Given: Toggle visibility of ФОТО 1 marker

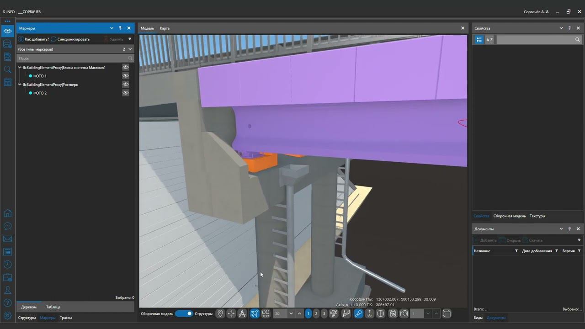Looking at the screenshot, I should 125,76.
